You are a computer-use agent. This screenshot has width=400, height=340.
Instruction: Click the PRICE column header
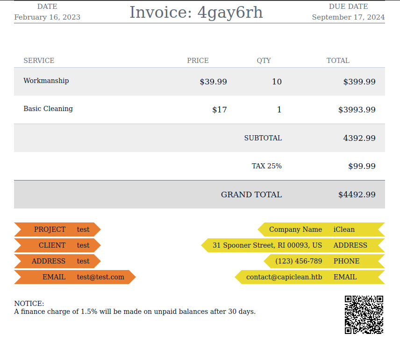(x=198, y=61)
